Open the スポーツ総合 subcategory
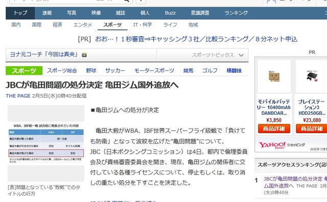 [x=62, y=70]
